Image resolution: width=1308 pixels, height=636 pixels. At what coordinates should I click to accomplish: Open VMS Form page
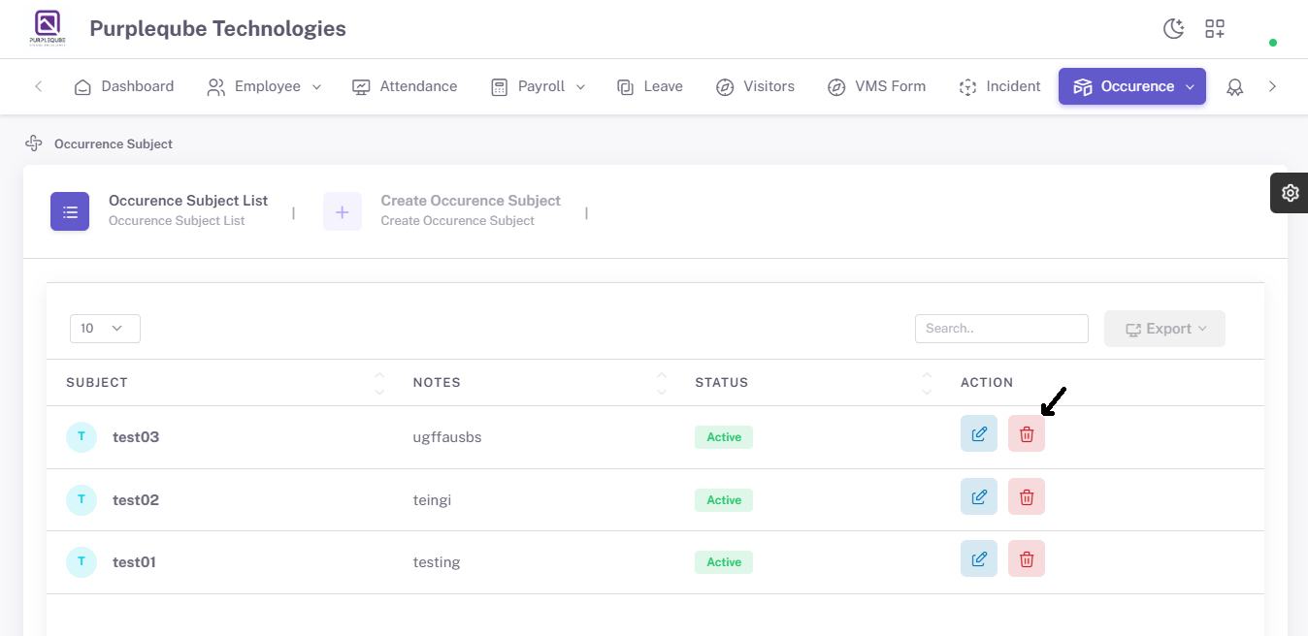(876, 86)
